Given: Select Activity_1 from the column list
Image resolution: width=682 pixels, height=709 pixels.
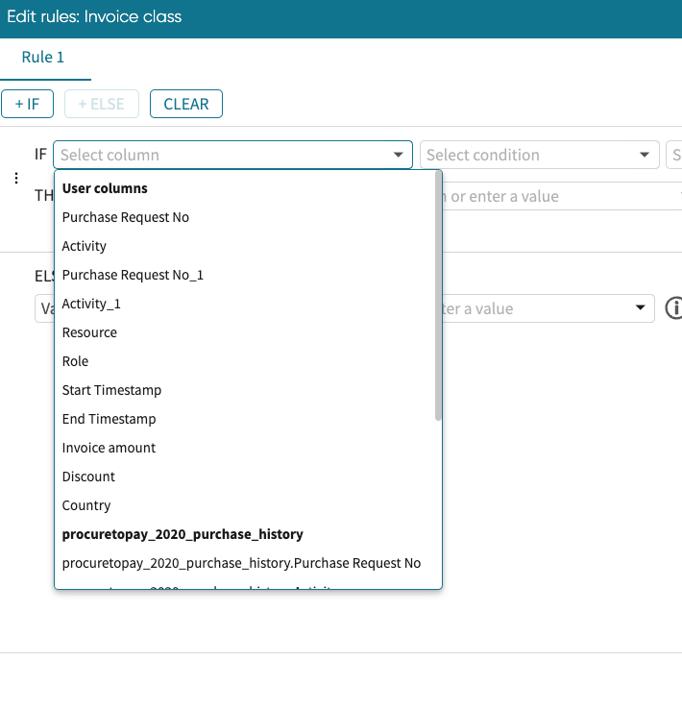Looking at the screenshot, I should click(x=91, y=304).
